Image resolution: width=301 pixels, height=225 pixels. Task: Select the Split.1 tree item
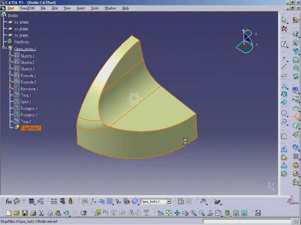26,101
